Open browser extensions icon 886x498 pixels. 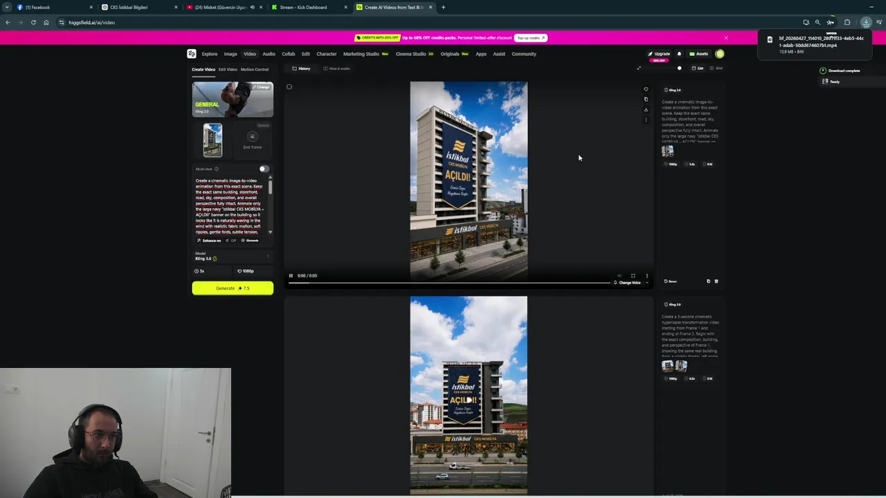847,22
